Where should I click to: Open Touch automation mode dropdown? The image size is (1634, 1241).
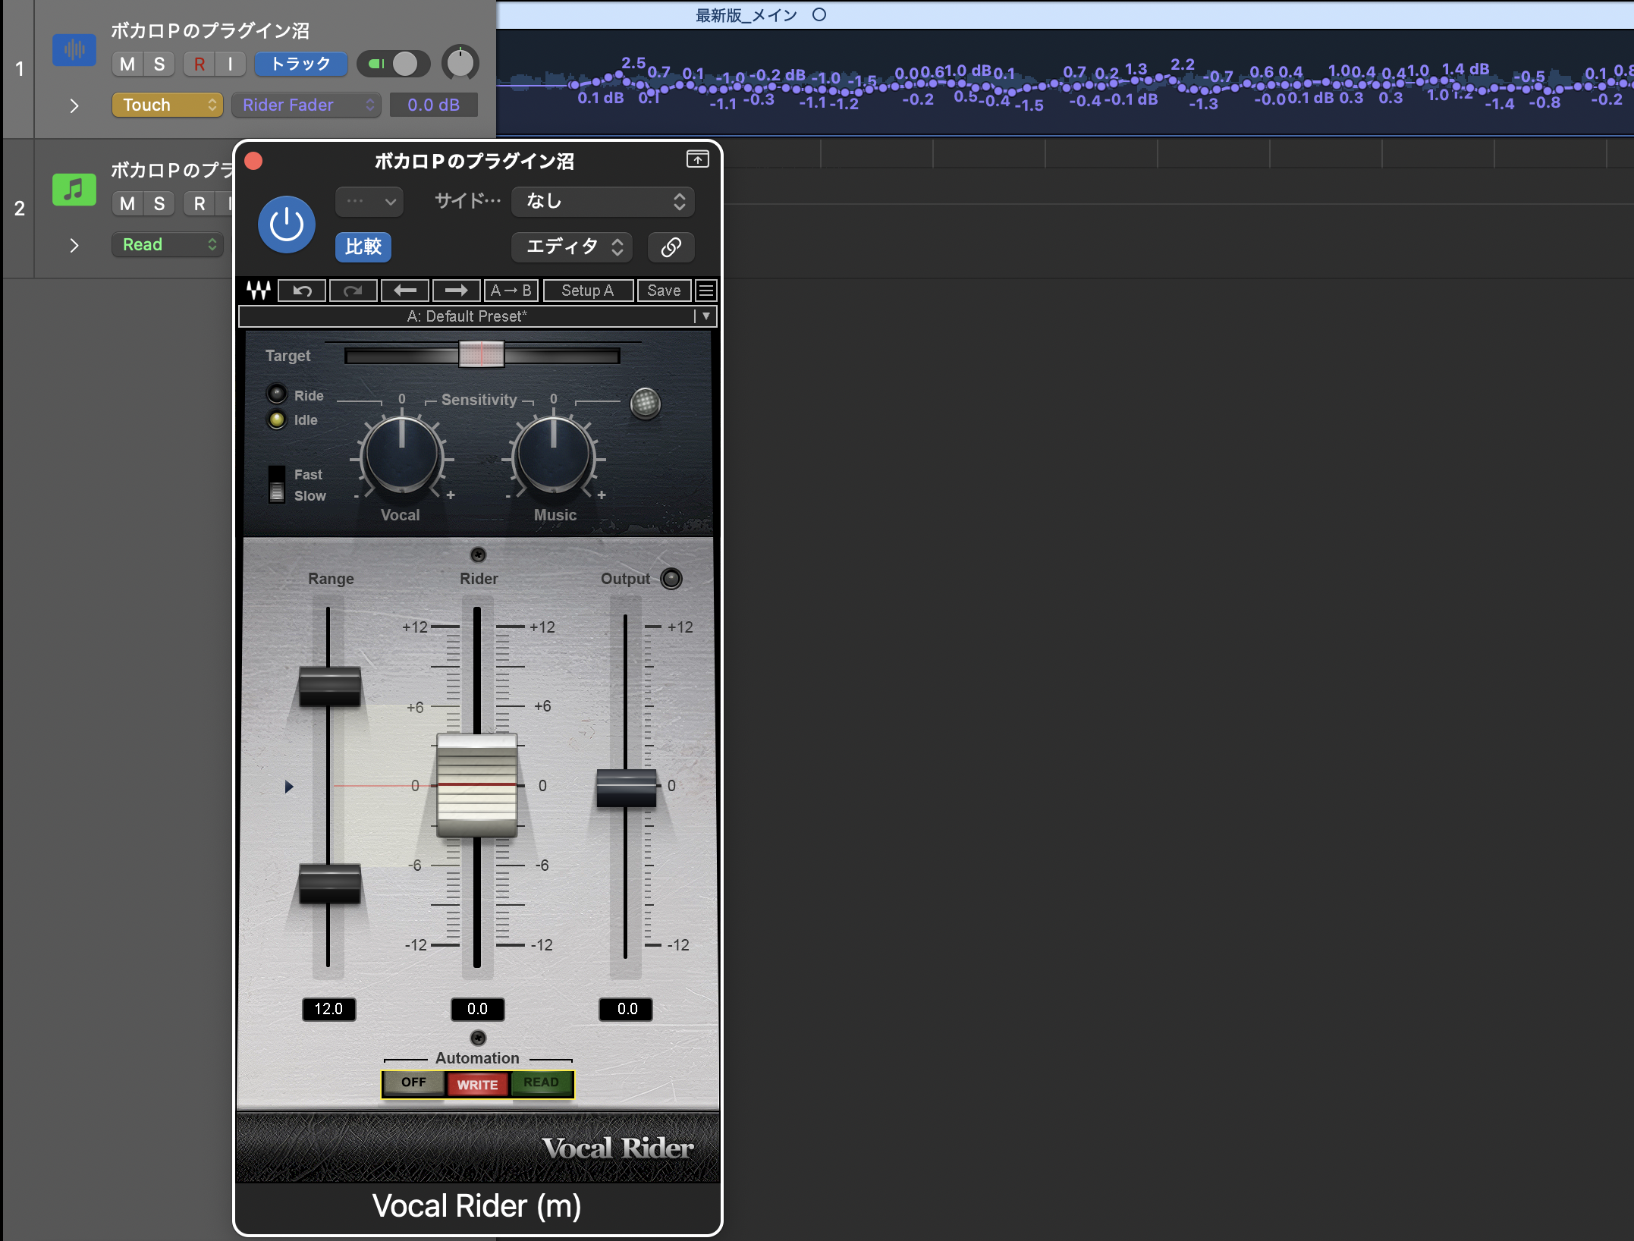[x=167, y=105]
